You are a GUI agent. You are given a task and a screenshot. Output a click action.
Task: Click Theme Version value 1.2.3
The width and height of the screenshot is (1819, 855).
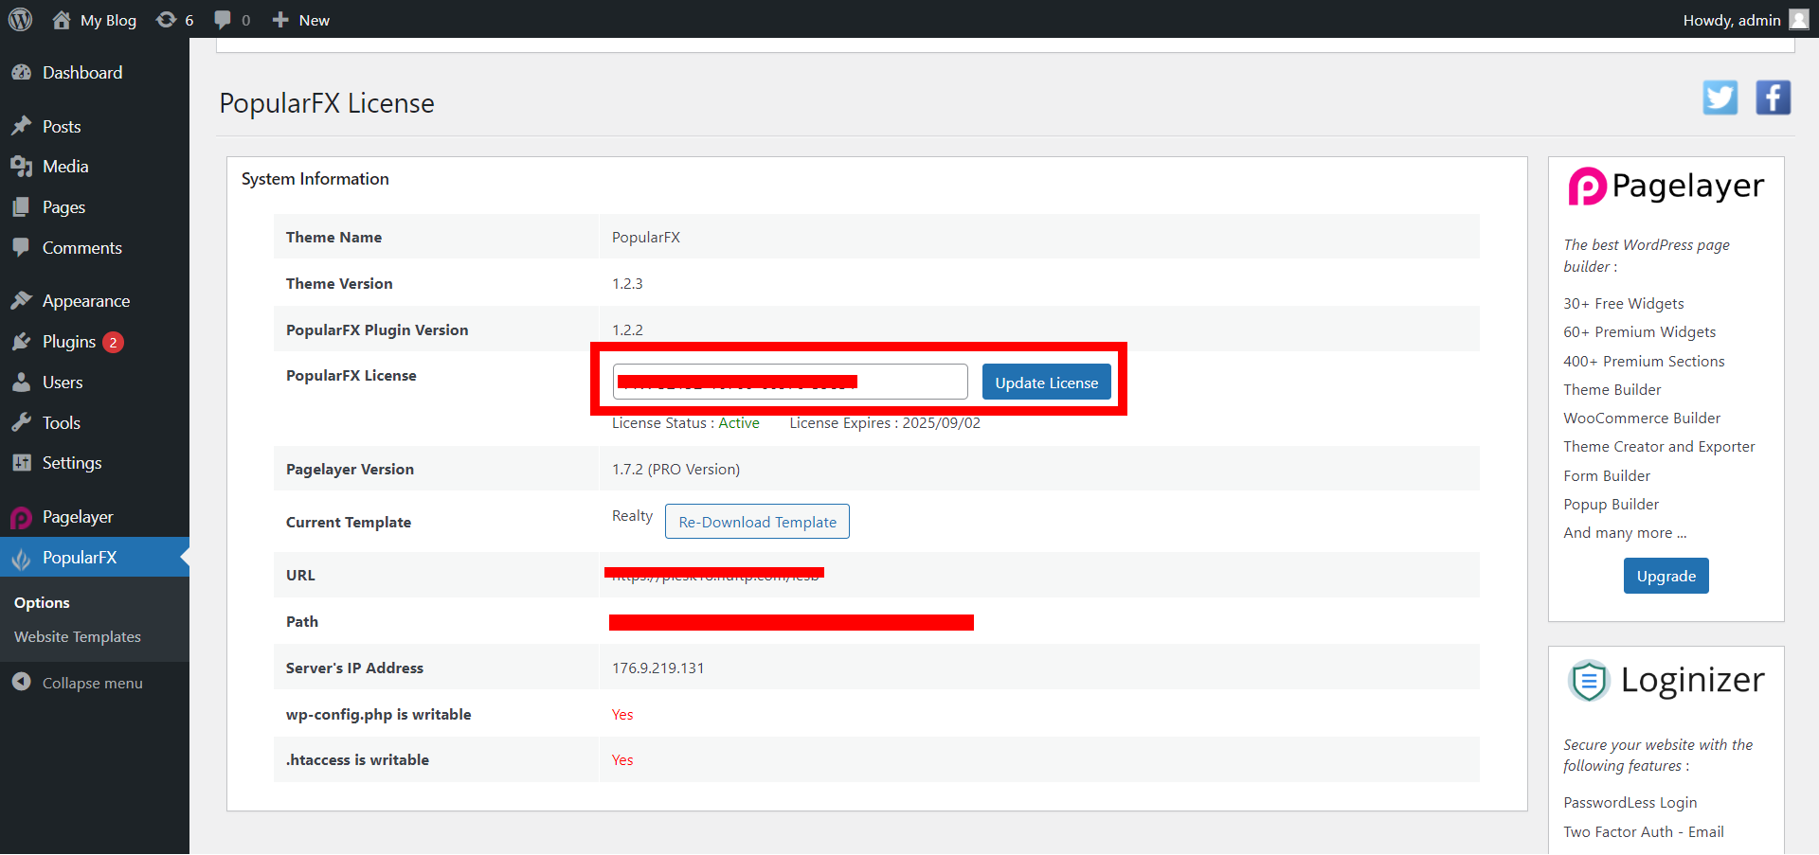point(627,283)
